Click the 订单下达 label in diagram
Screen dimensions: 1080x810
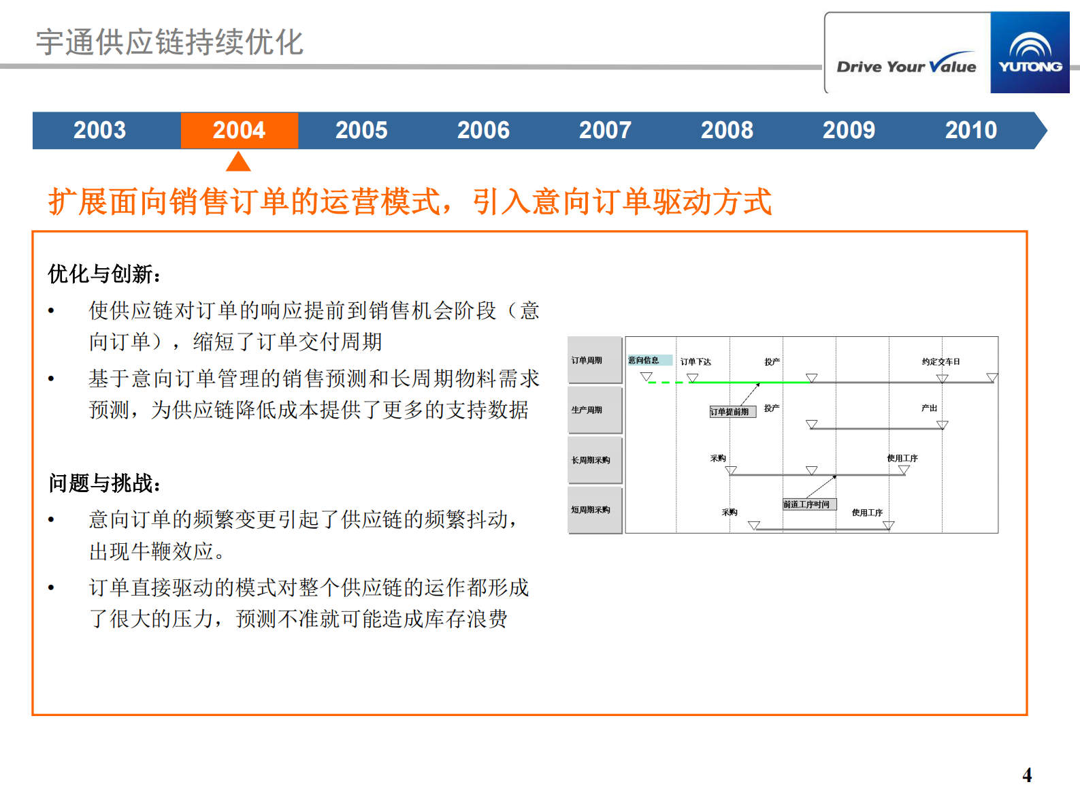[696, 361]
